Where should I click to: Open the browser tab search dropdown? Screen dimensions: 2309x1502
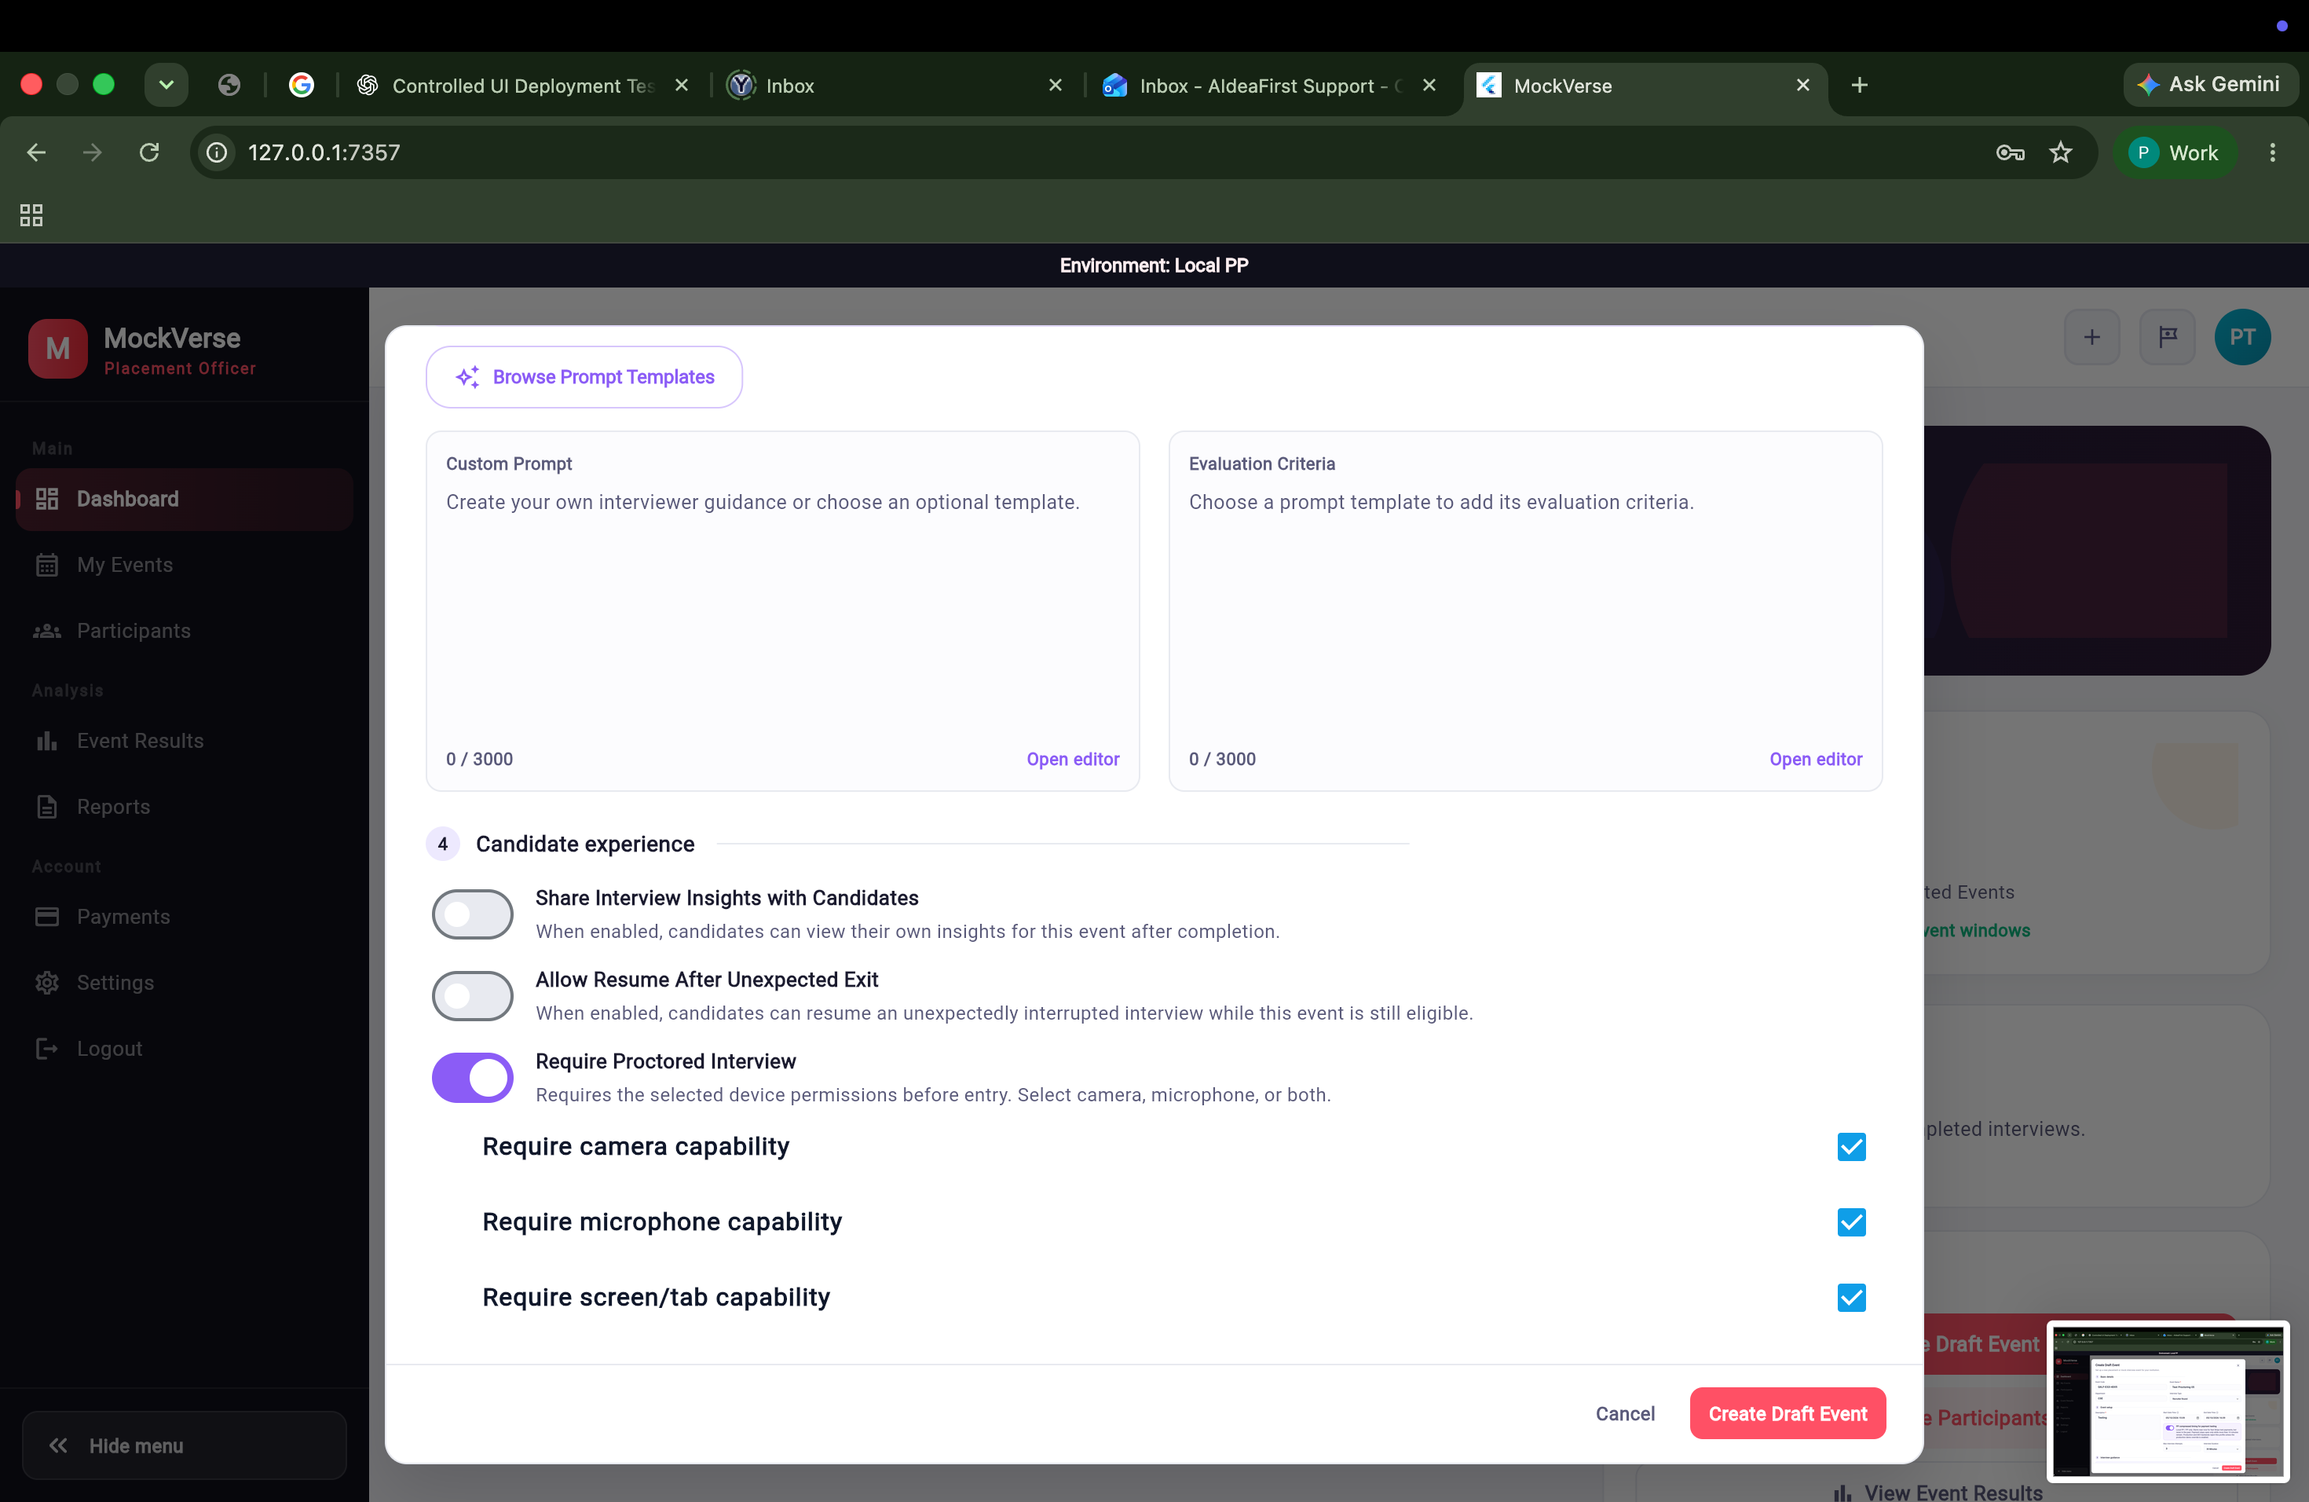coord(166,84)
